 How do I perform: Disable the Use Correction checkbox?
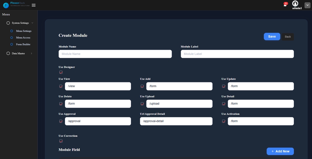point(61,141)
